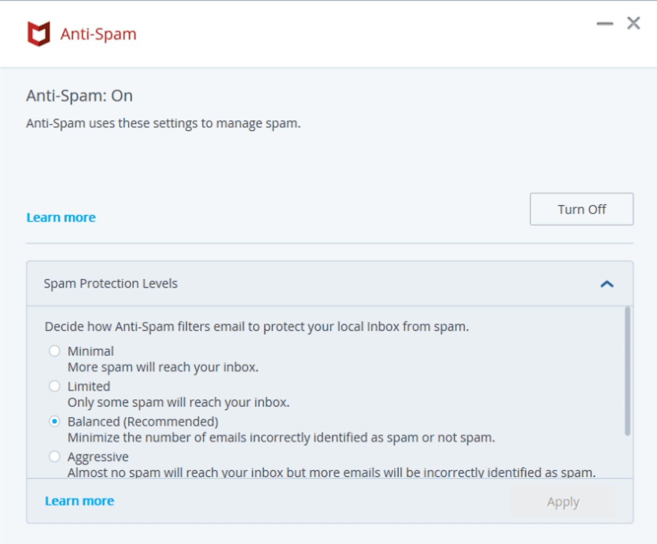Click 'Minimize the number of emails' description
Image resolution: width=657 pixels, height=544 pixels.
pyautogui.click(x=281, y=438)
